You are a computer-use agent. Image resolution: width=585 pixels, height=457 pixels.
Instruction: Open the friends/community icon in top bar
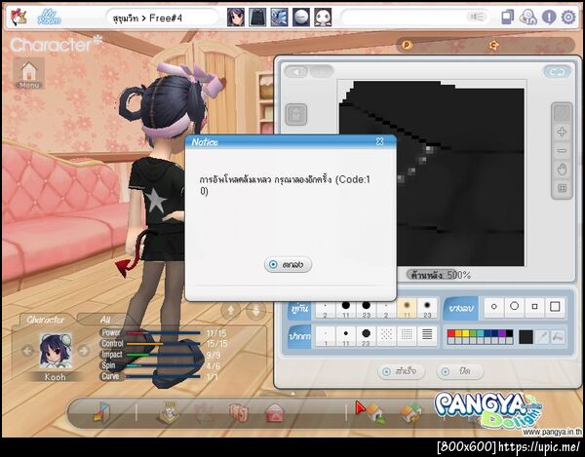pyautogui.click(x=528, y=18)
